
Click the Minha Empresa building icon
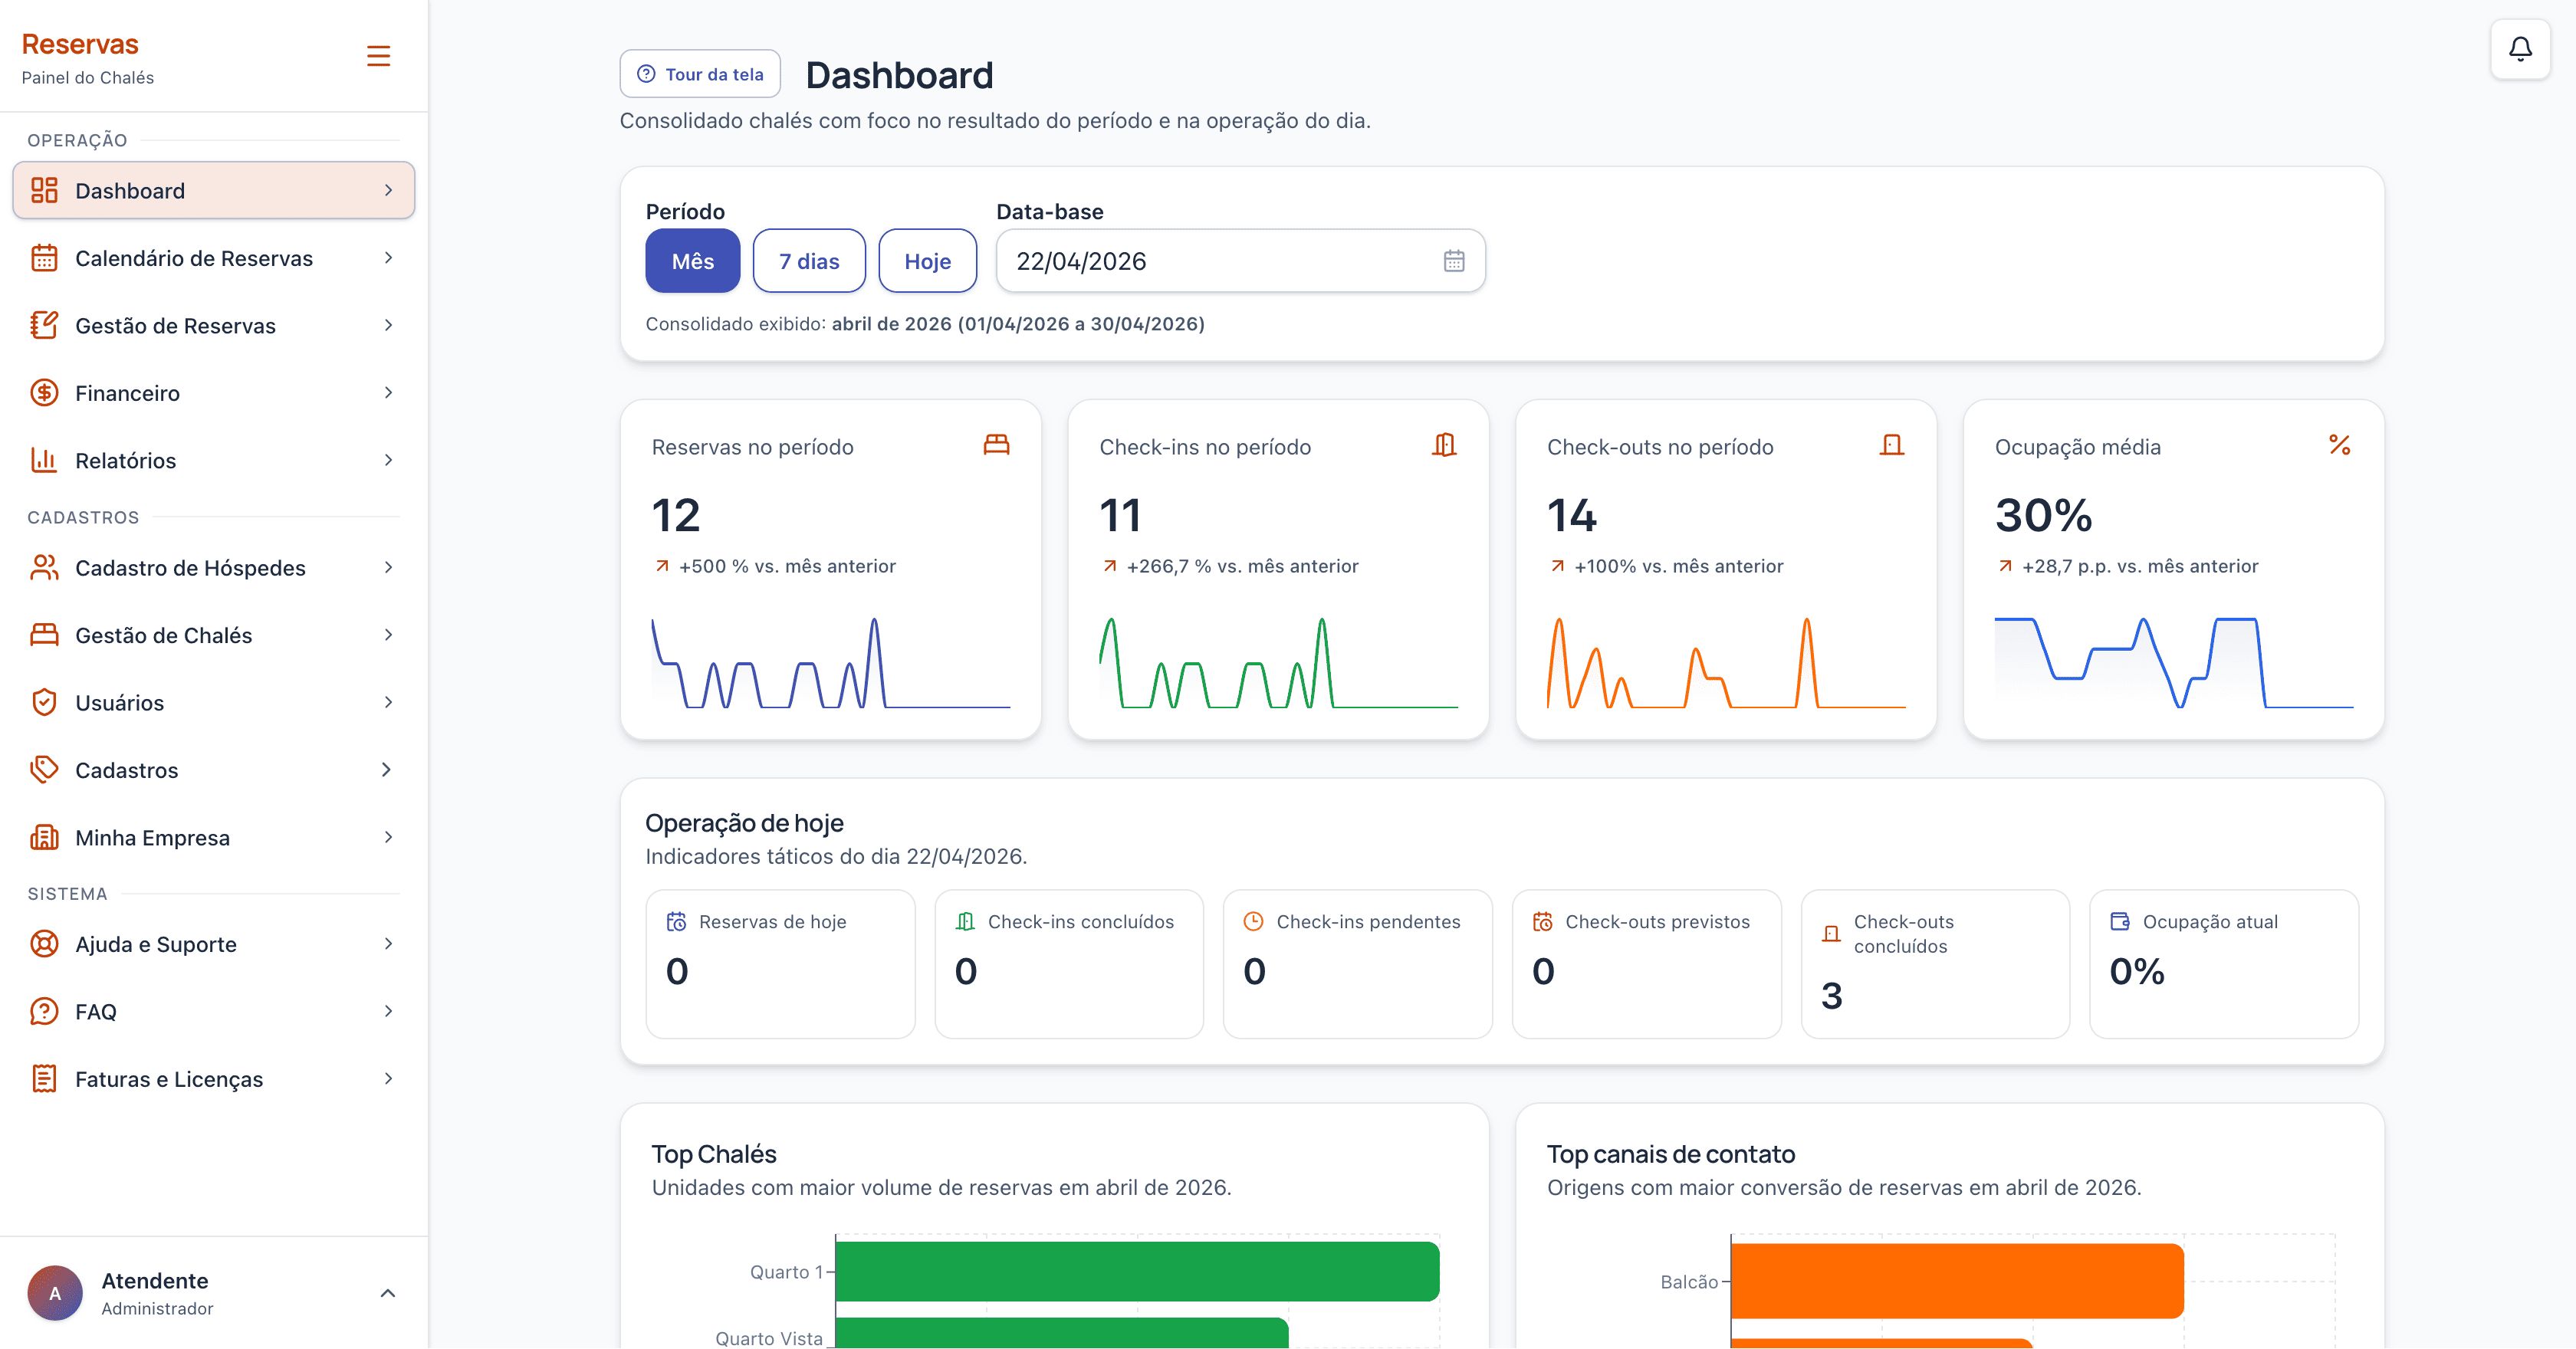pos(44,837)
